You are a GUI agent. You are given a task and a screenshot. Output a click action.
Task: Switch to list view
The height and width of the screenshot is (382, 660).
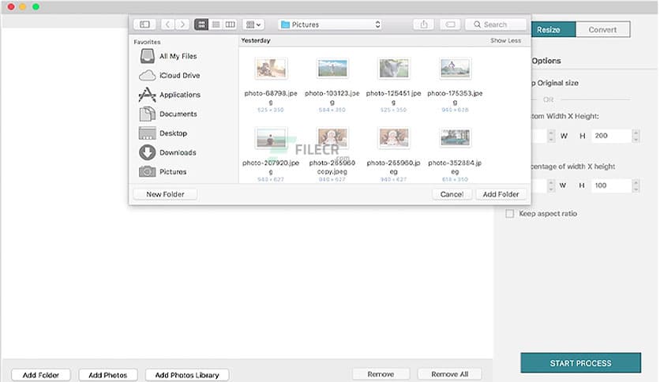[x=216, y=24]
